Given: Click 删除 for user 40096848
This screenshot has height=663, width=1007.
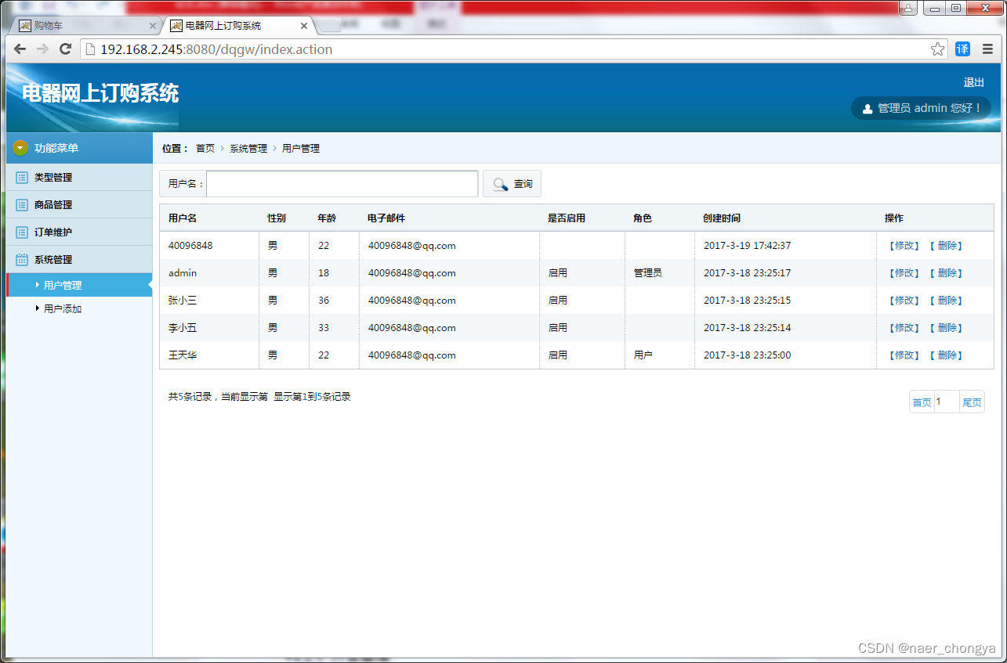Looking at the screenshot, I should coord(947,246).
